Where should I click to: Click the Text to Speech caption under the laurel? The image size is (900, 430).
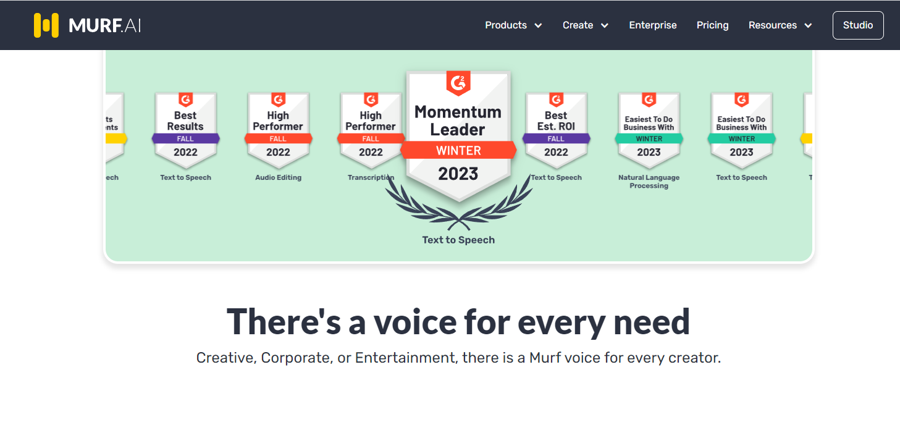tap(458, 240)
